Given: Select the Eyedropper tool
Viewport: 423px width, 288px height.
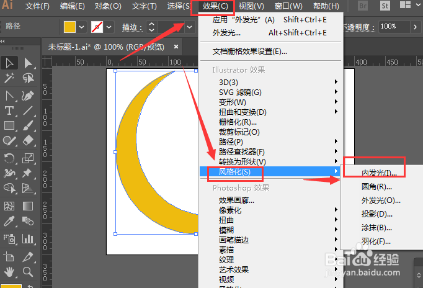Looking at the screenshot, I should click(x=9, y=222).
